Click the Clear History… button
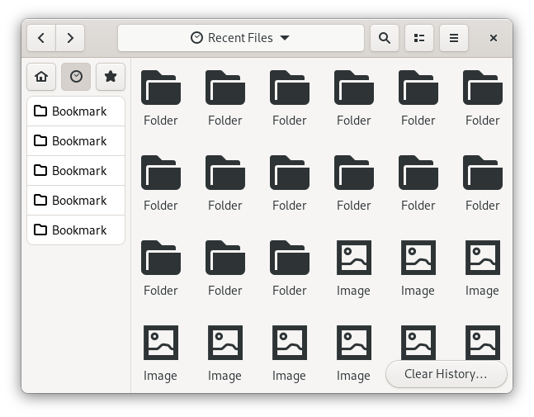Screen dimensions: 534x417 pyautogui.click(x=447, y=374)
